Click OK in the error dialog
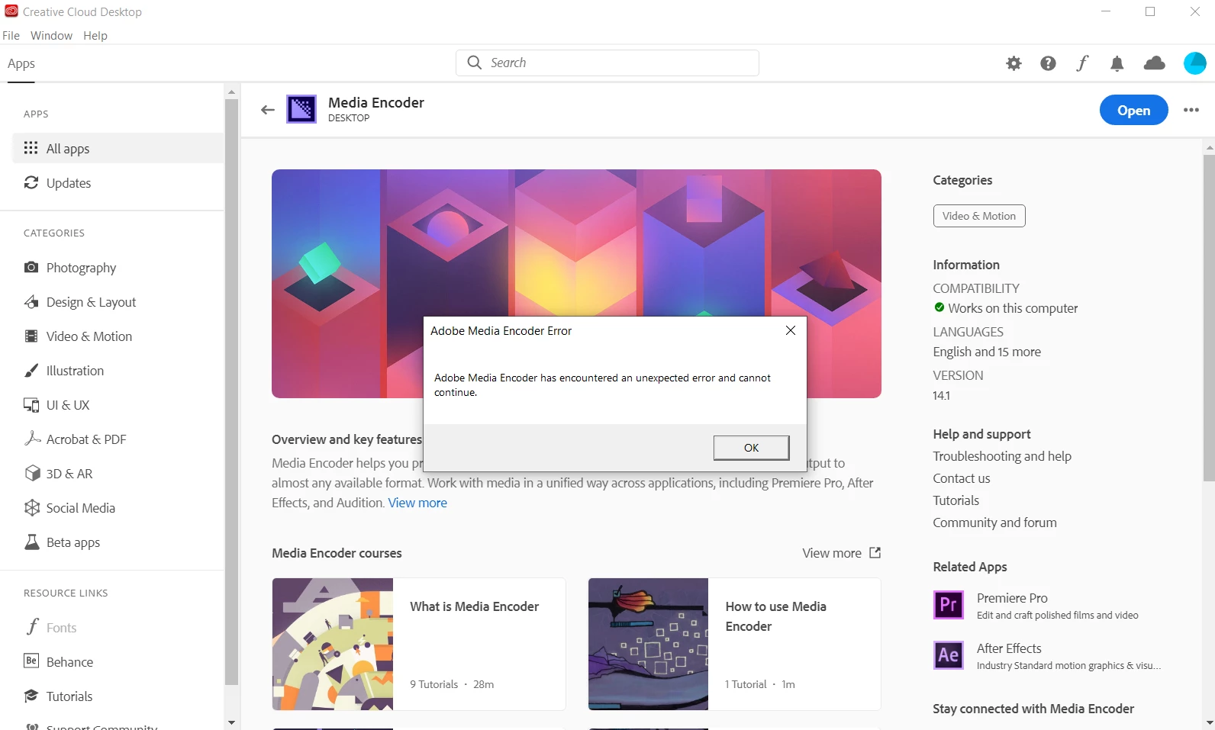This screenshot has width=1215, height=730. 752,448
